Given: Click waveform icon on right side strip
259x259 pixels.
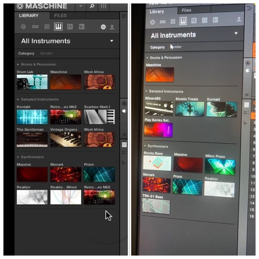Looking at the screenshot, I should pyautogui.click(x=246, y=123).
